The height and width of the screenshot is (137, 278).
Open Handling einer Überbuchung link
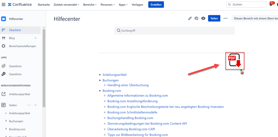coord(128,85)
